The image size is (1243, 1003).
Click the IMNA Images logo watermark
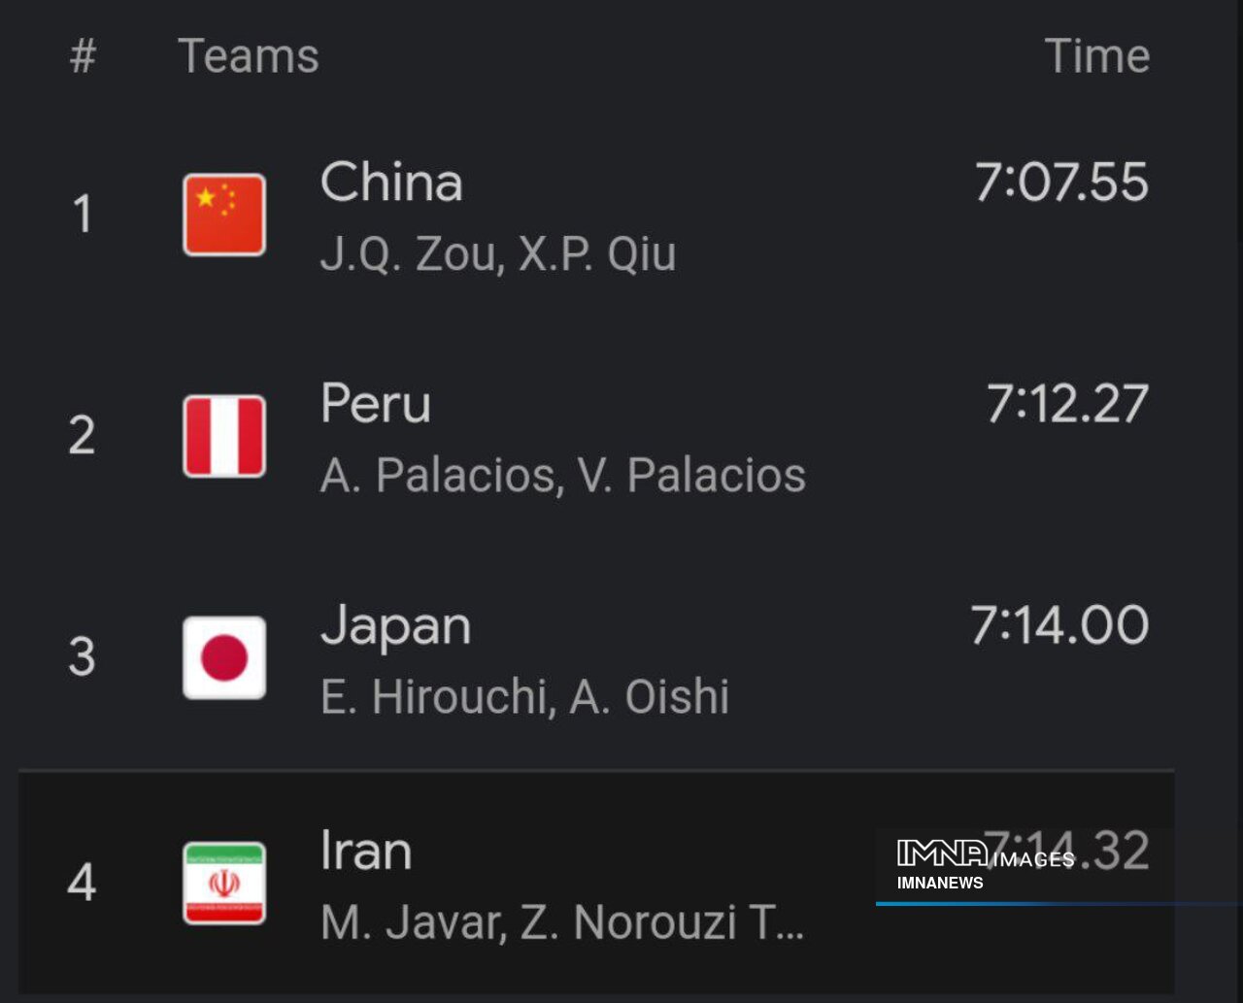click(985, 855)
